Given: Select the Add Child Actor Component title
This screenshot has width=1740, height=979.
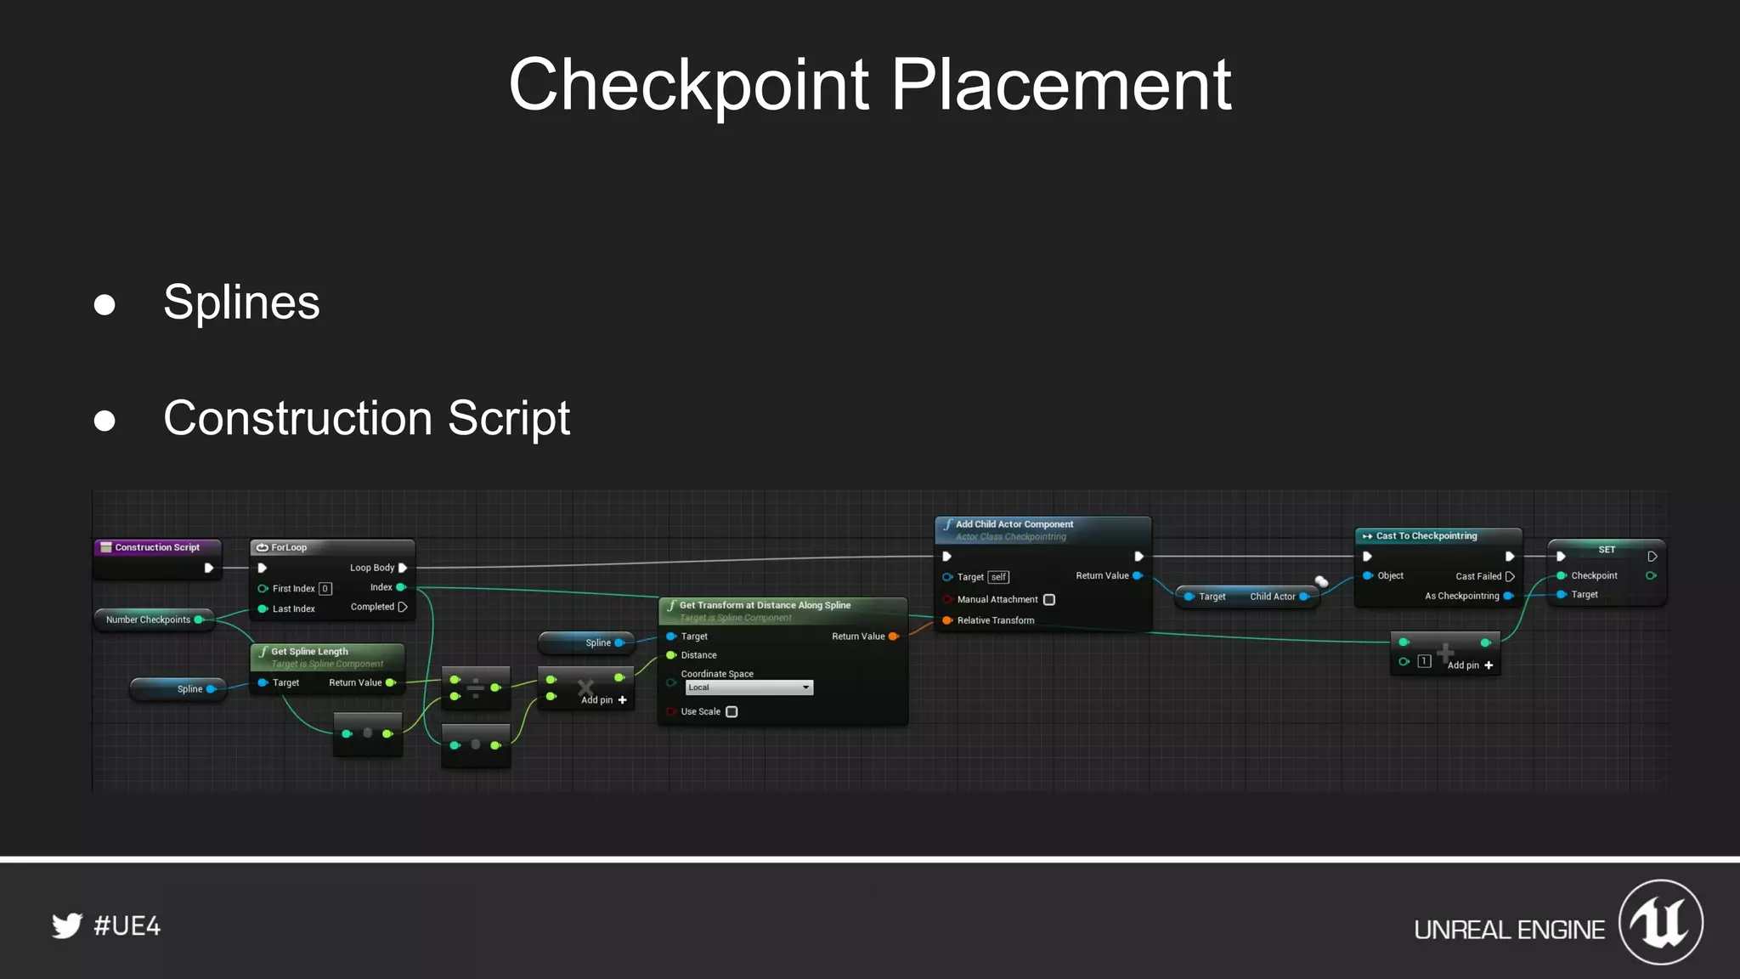Looking at the screenshot, I should pos(1014,524).
